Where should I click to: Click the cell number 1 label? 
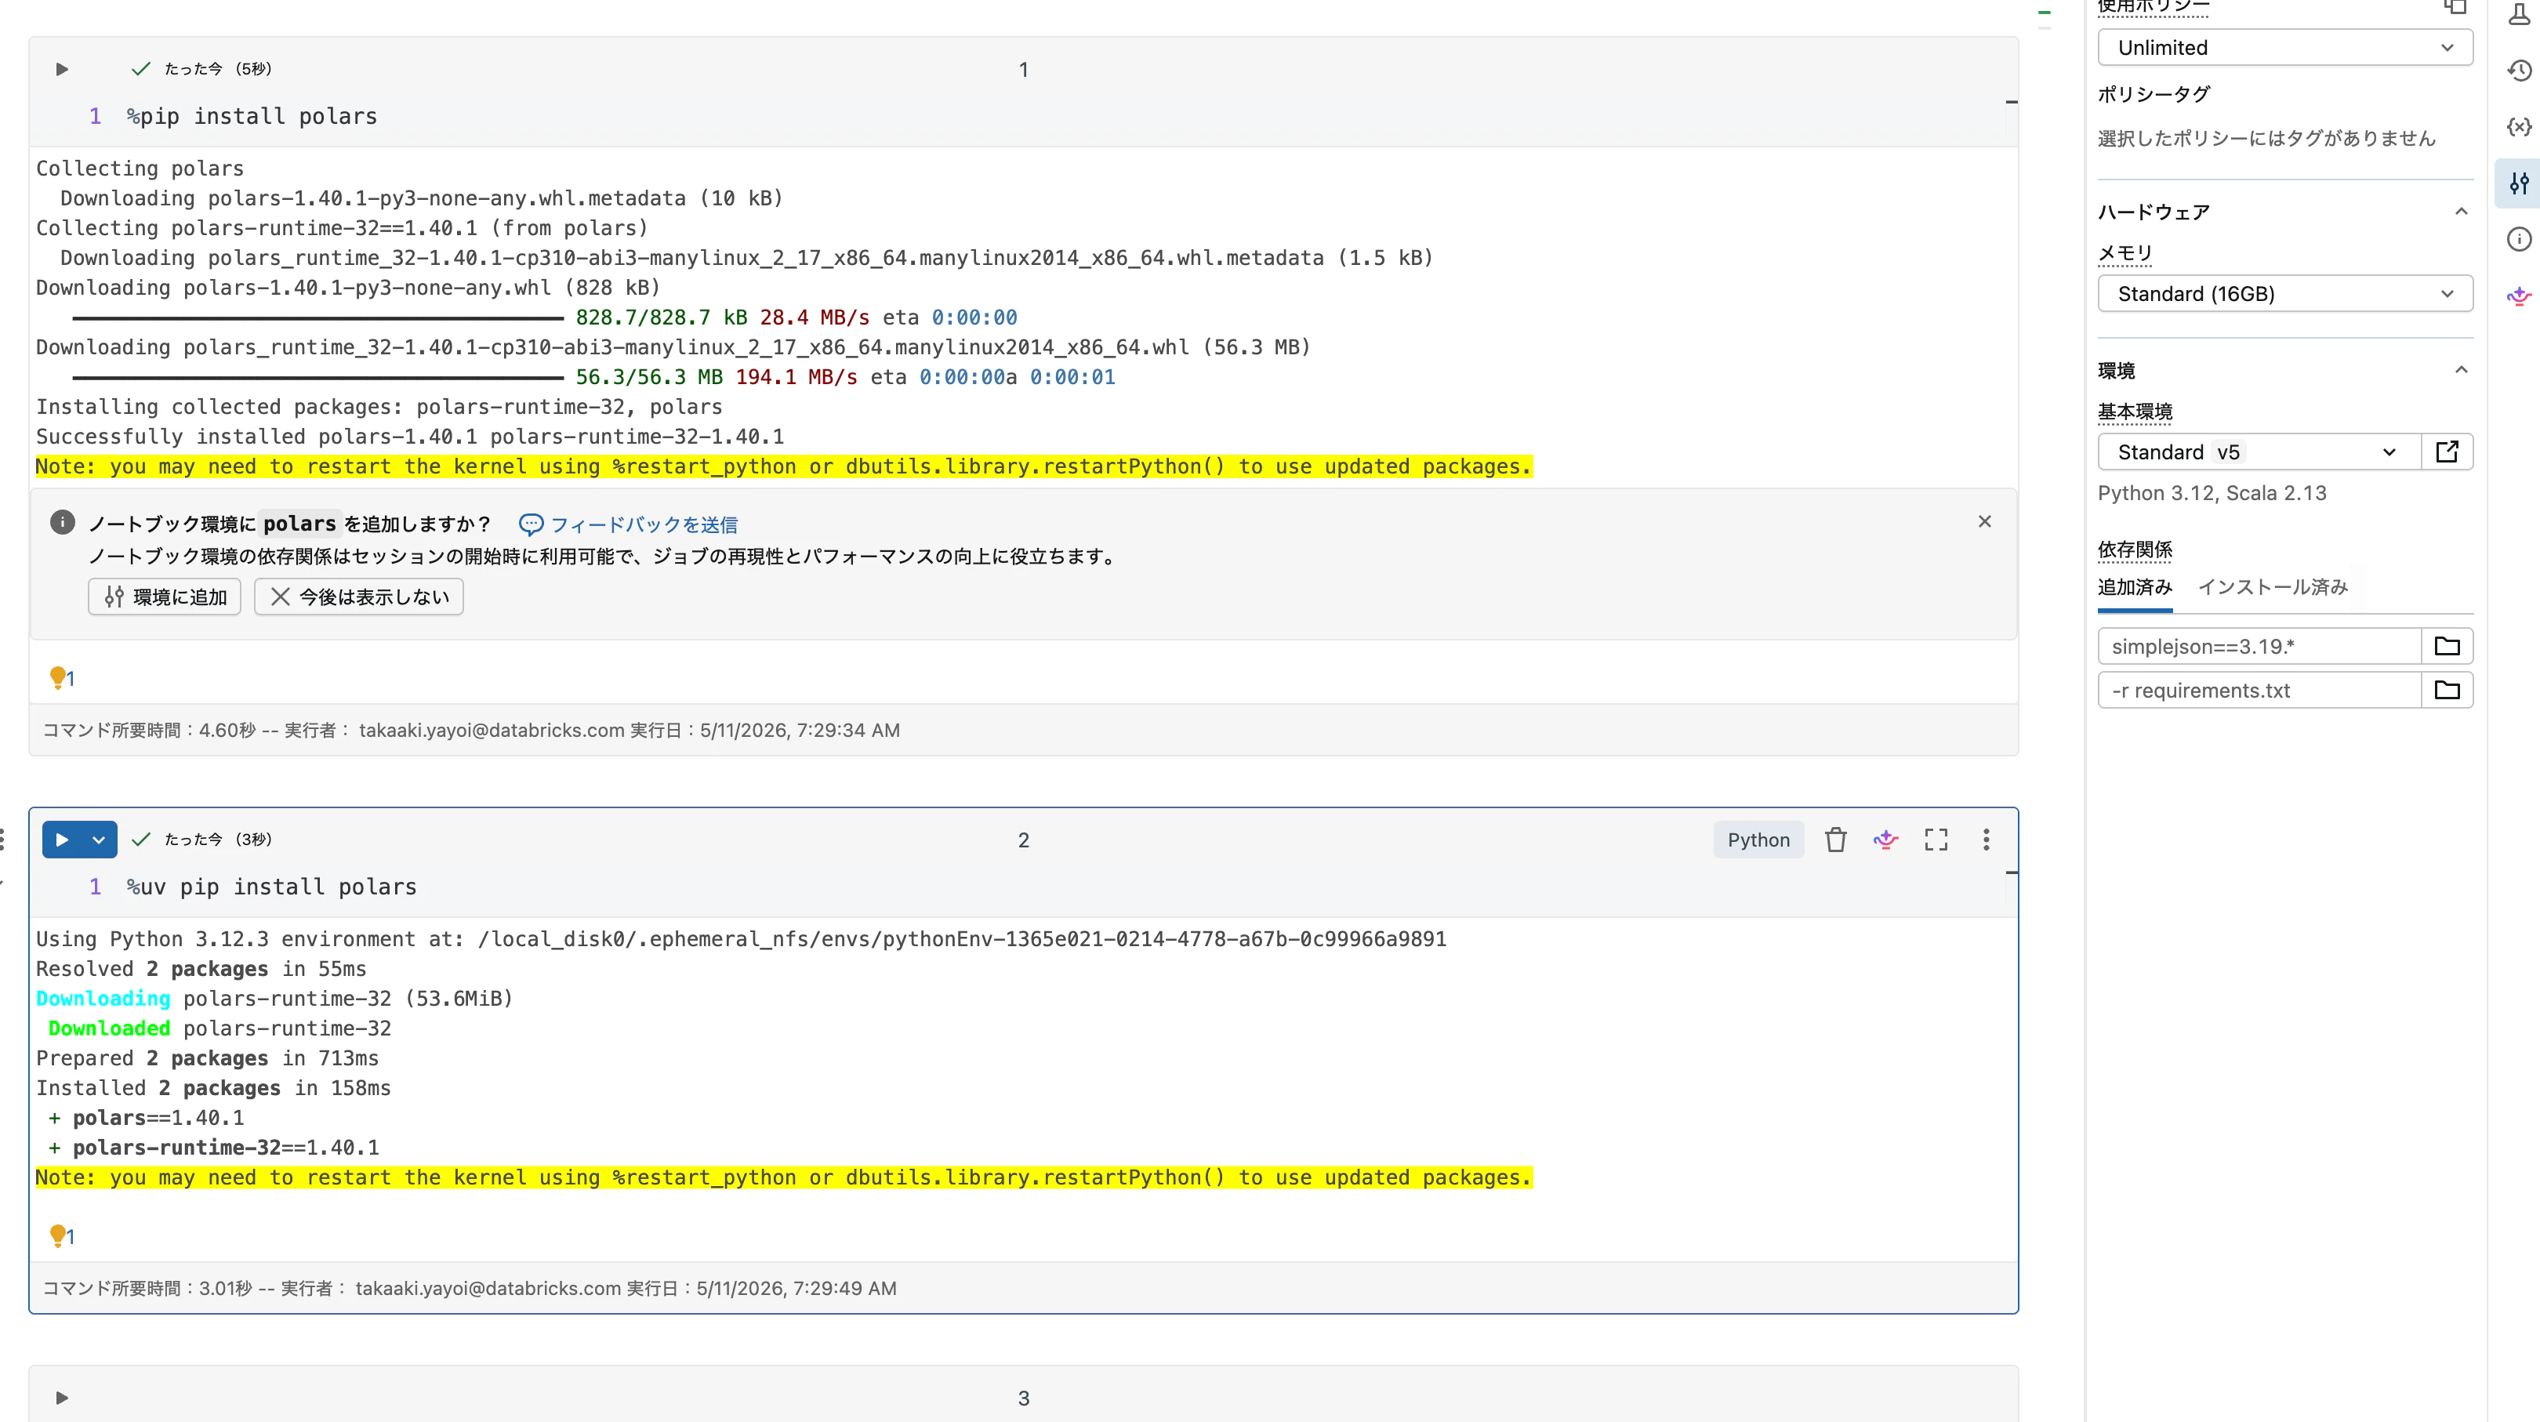pyautogui.click(x=1024, y=70)
